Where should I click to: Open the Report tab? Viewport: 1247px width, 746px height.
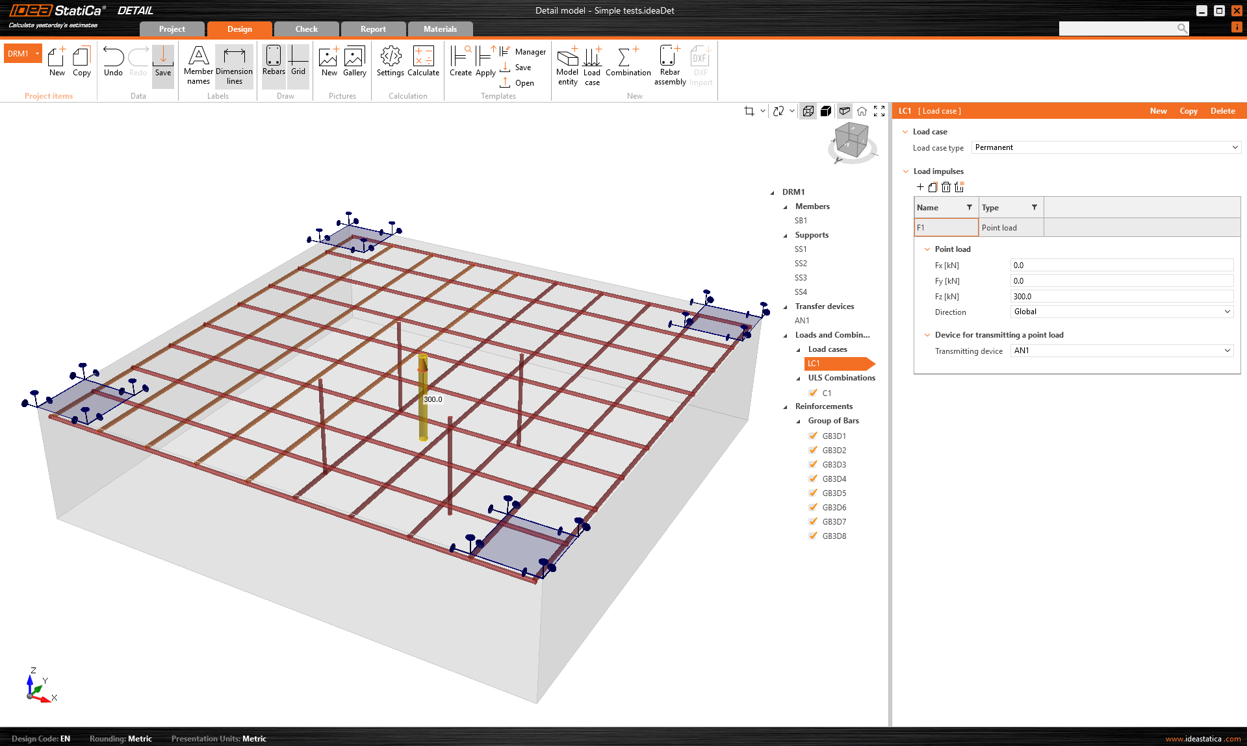[x=373, y=29]
